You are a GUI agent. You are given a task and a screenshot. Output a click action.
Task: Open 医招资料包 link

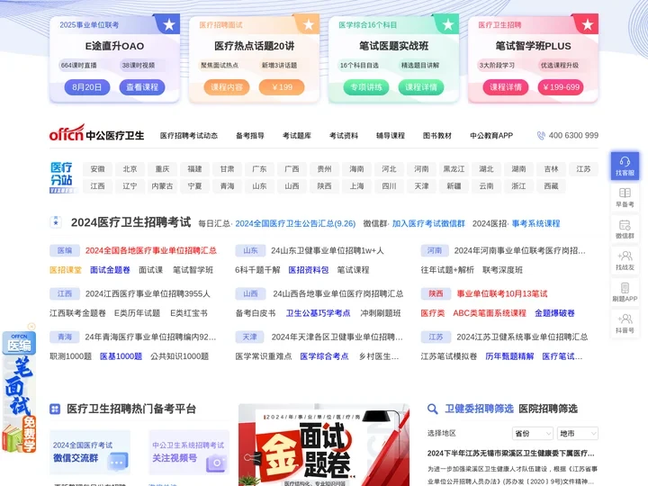309,270
